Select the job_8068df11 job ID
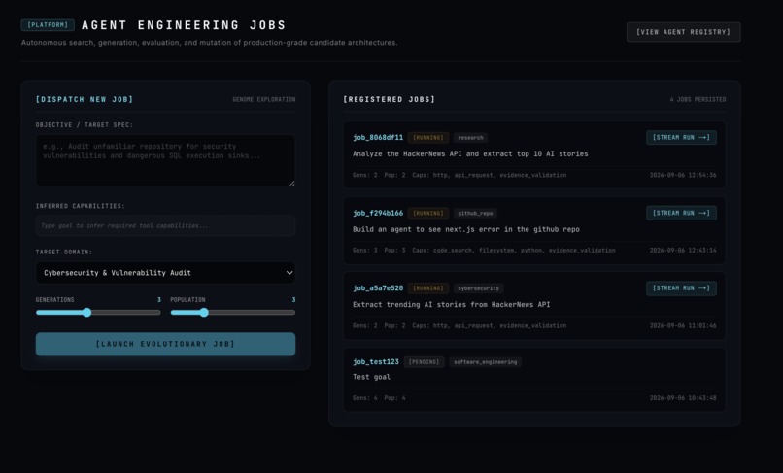Screen dimensions: 783x473 (x=378, y=137)
